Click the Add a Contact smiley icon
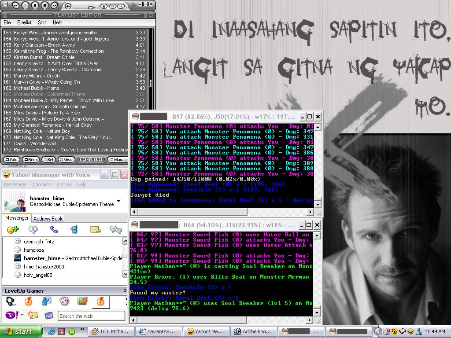Screen dimensions: 451x338 (x=13, y=229)
